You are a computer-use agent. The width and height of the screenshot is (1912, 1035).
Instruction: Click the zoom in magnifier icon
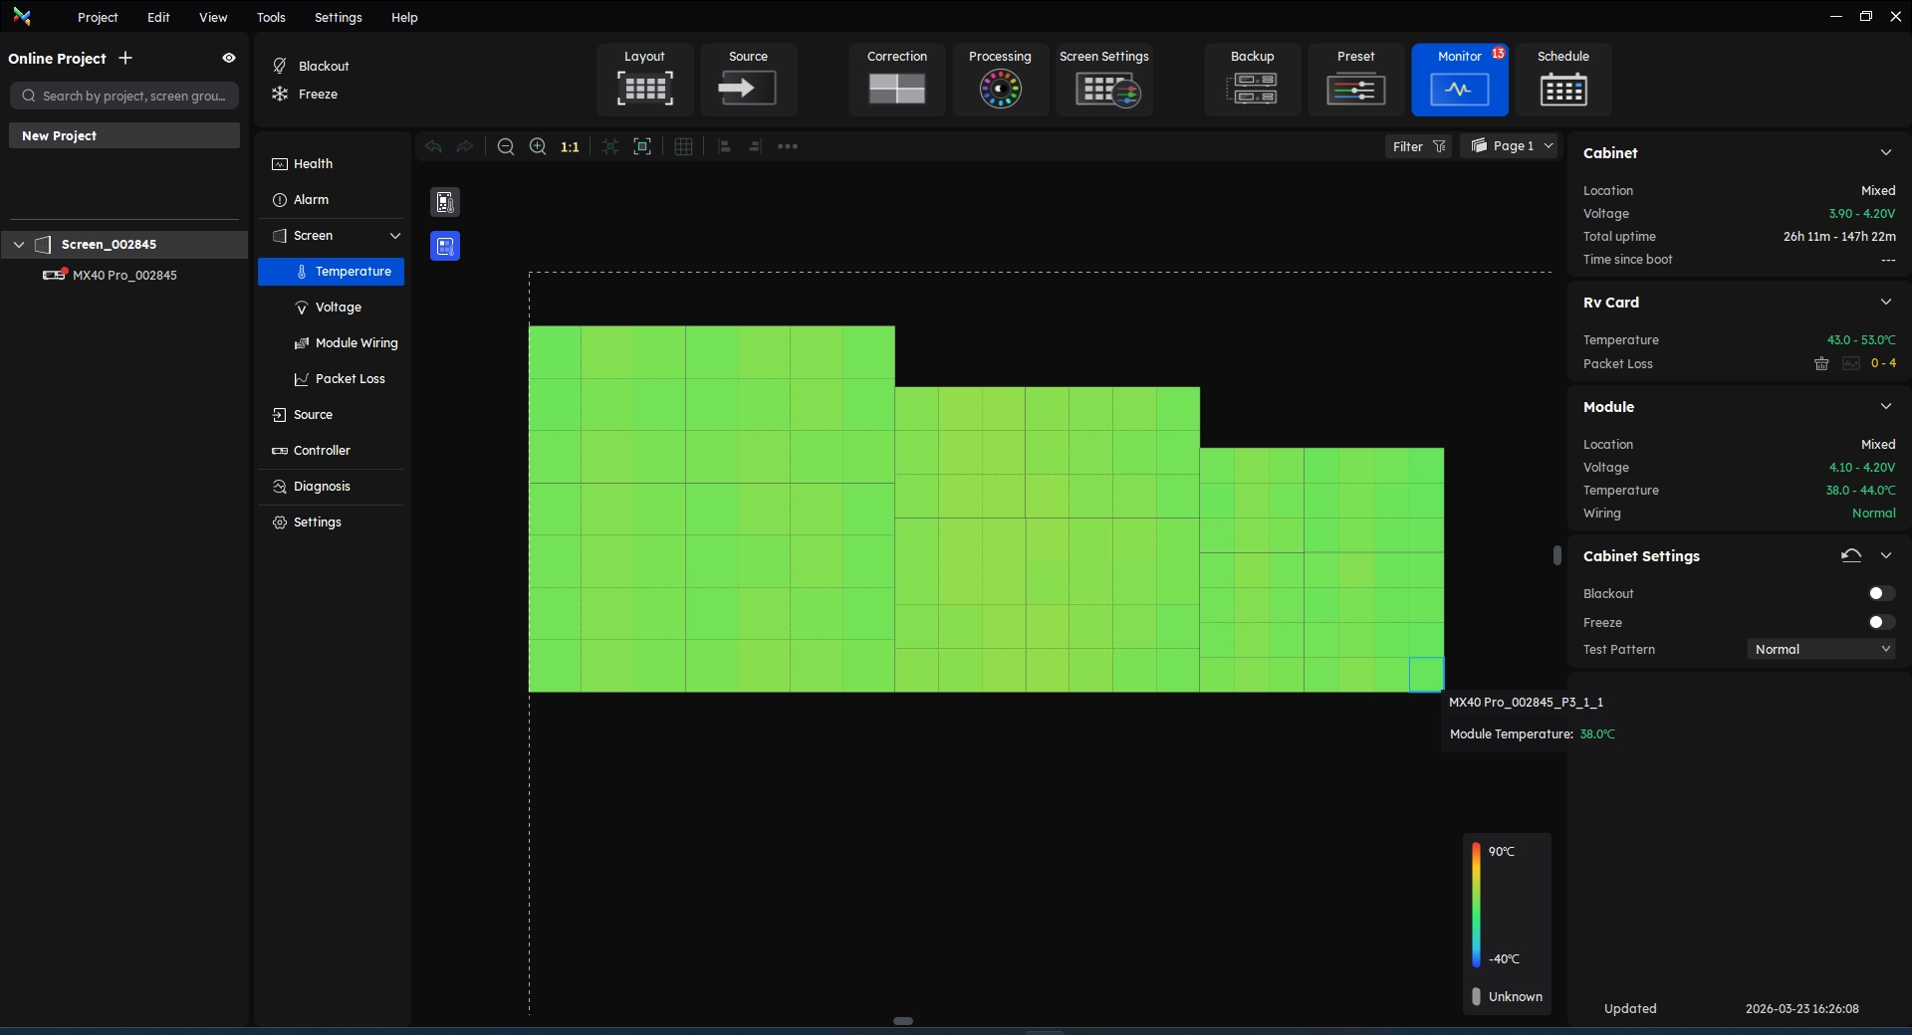(538, 147)
